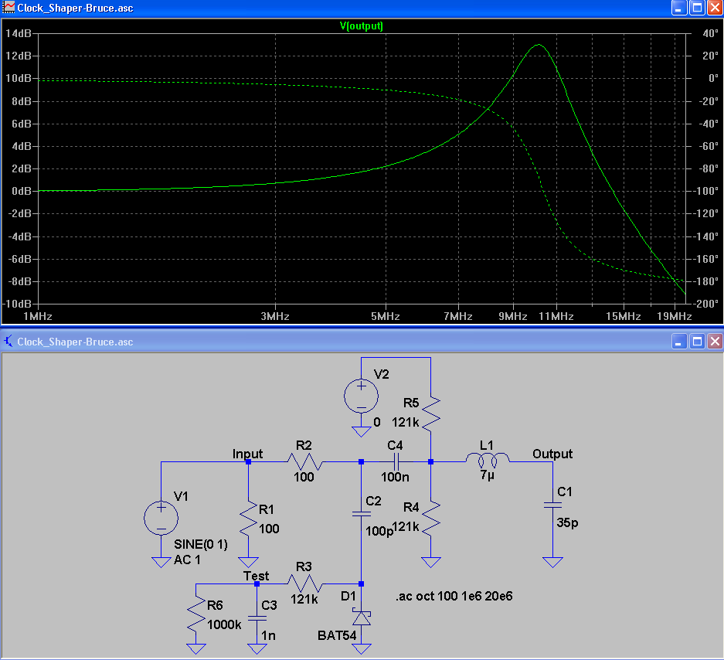724x660 pixels.
Task: Close the schematic Clock_Shaper-Bruce.asc window
Action: click(x=714, y=341)
